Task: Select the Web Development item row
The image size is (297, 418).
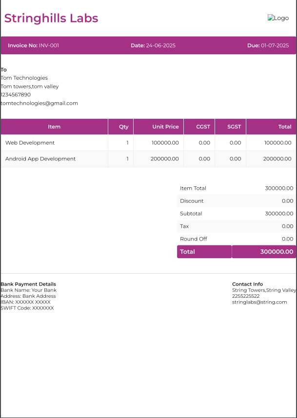Action: click(x=30, y=143)
